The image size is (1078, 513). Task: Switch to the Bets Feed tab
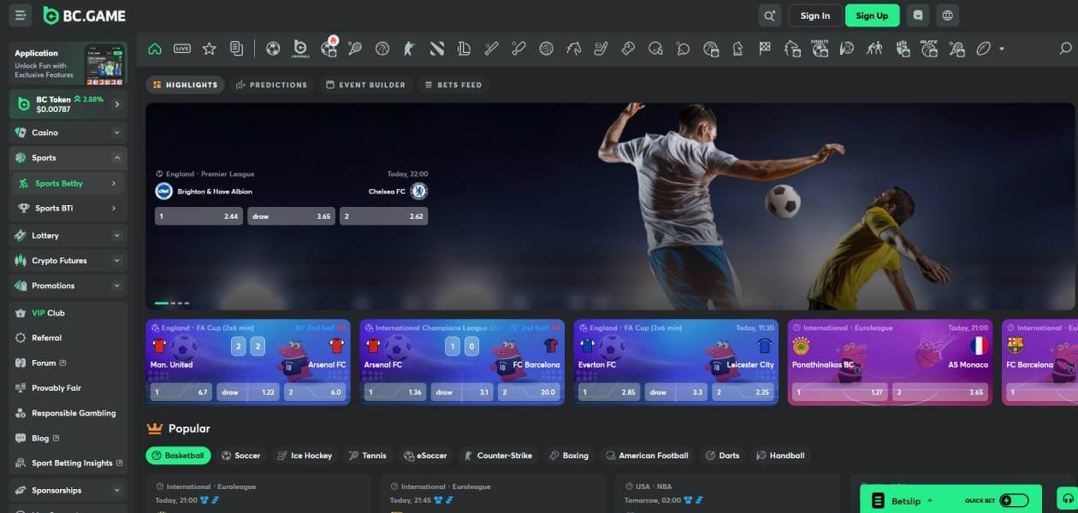tap(453, 85)
